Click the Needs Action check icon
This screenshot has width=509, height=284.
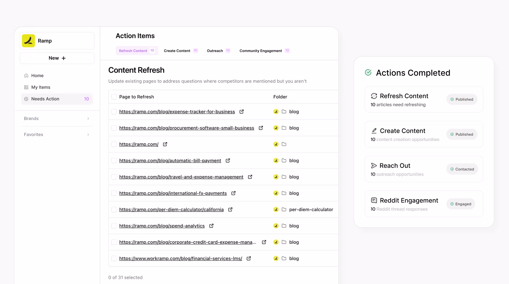pos(26,99)
